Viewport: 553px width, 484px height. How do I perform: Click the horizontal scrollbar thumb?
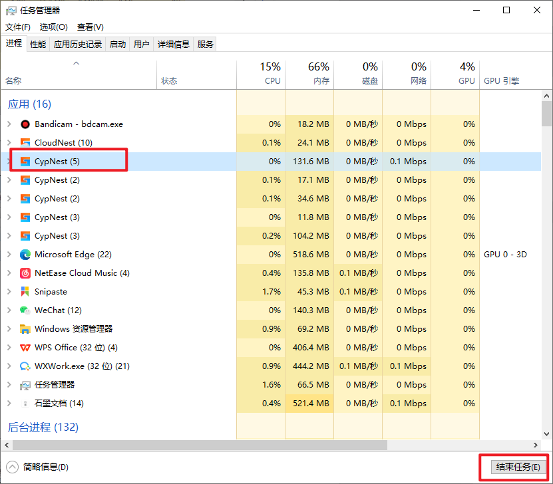click(200, 445)
